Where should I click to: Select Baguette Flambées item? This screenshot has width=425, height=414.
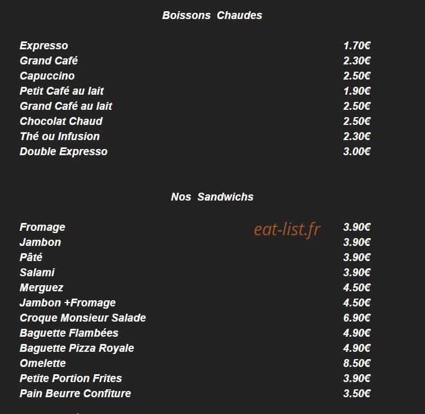(x=69, y=333)
